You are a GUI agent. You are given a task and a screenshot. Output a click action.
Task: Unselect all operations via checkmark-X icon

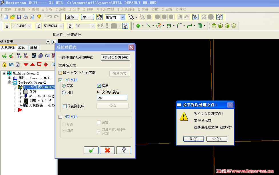coord(11,56)
